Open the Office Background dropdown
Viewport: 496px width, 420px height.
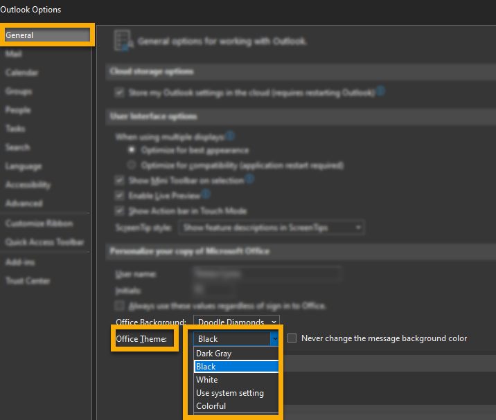pyautogui.click(x=236, y=322)
